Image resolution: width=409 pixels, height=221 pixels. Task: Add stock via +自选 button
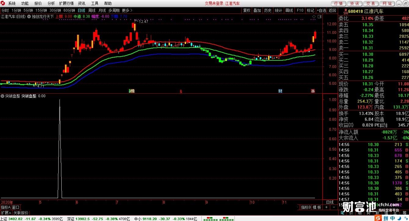[321, 10]
